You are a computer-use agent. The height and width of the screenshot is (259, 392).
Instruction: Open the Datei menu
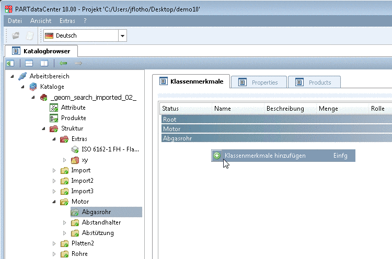coord(15,21)
